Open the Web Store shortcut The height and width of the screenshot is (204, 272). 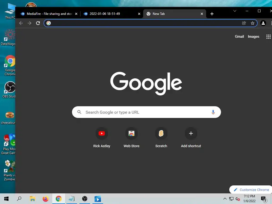(131, 137)
